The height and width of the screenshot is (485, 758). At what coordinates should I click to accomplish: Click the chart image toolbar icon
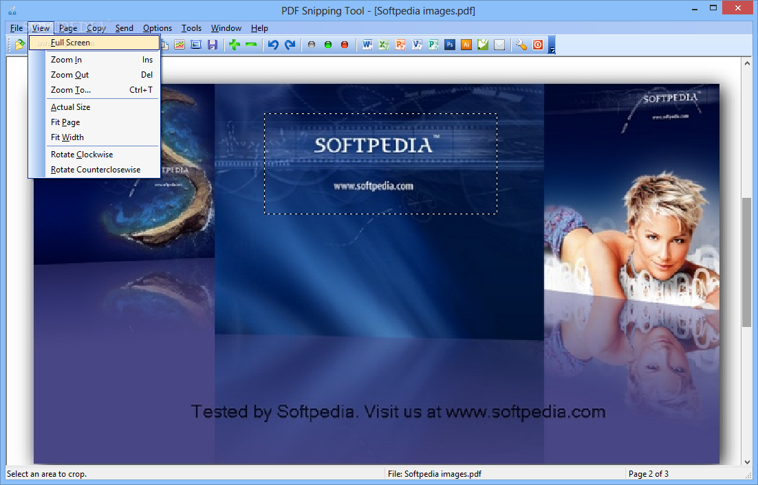click(180, 45)
